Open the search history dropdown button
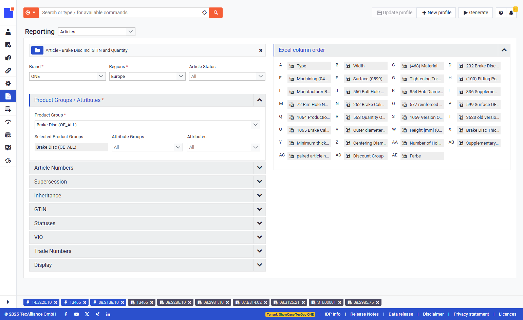The width and height of the screenshot is (523, 320). [x=31, y=13]
